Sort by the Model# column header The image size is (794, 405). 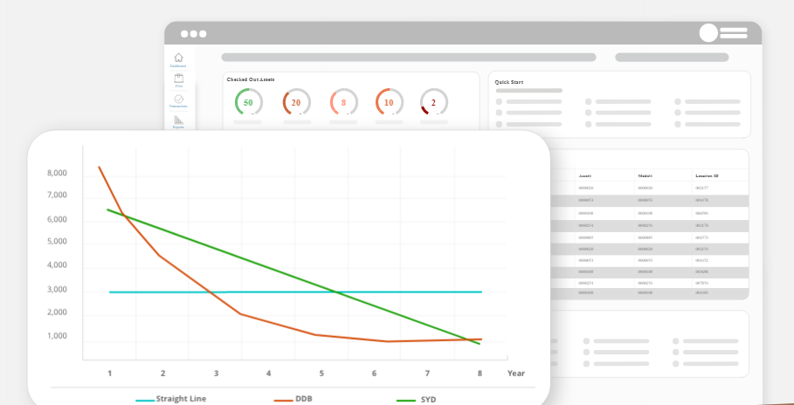point(646,175)
